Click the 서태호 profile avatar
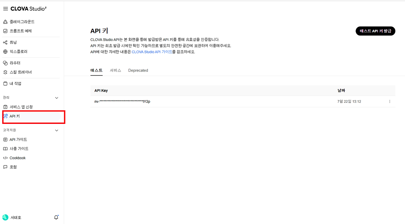405x224 pixels. (x=5, y=217)
